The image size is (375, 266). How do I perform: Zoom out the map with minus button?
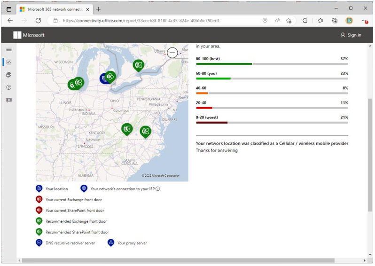pos(172,53)
